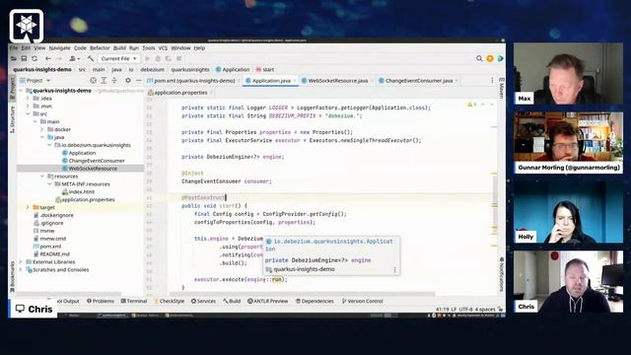Open the Services tool window
631x355 pixels.
203,301
